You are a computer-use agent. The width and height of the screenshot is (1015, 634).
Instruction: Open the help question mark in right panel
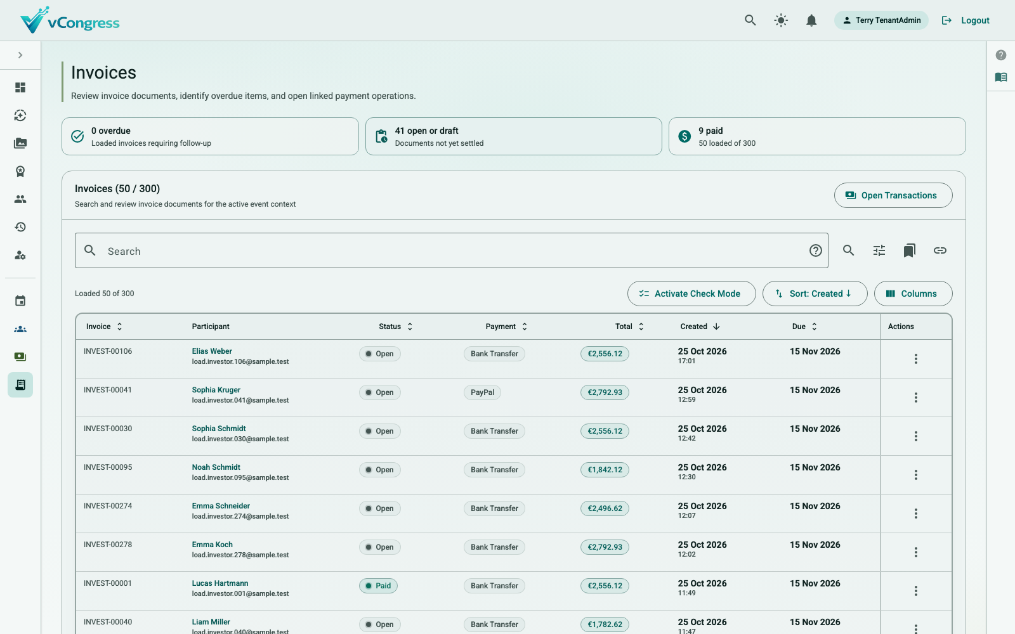coord(1001,55)
